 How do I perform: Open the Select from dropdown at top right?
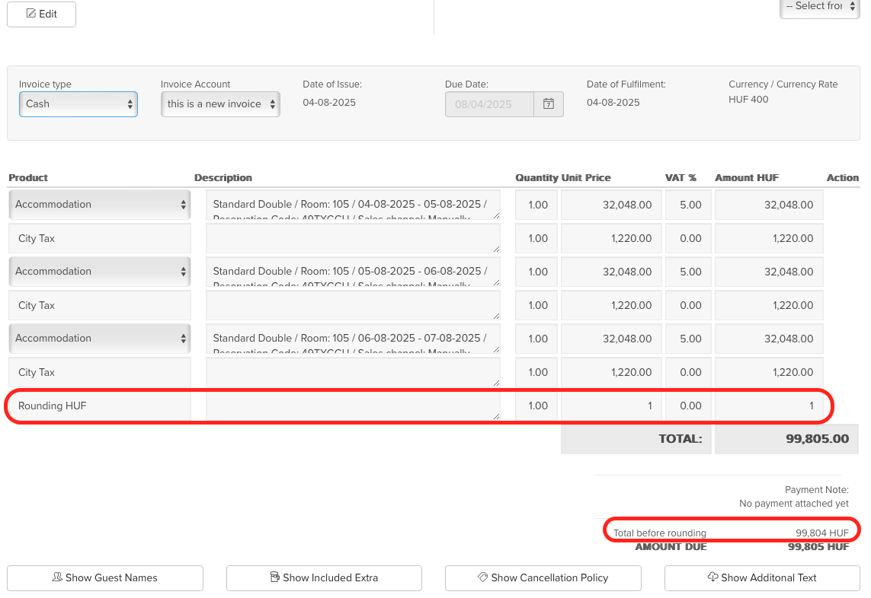pyautogui.click(x=819, y=8)
